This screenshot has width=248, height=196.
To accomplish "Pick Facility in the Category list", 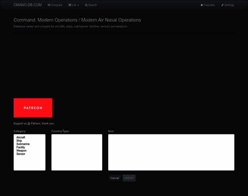I will click(x=21, y=147).
